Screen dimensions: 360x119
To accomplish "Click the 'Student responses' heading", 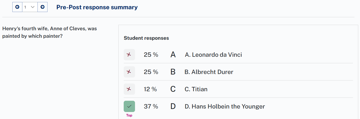I will click(146, 38).
